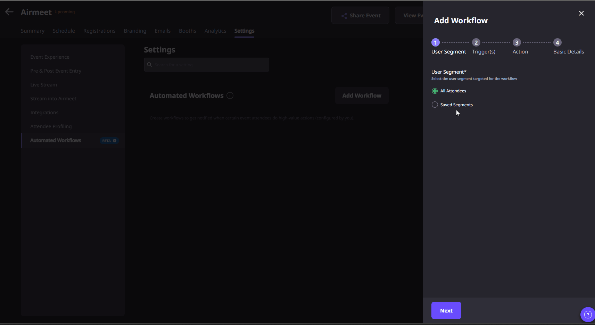Open the Settings tab

pyautogui.click(x=244, y=31)
